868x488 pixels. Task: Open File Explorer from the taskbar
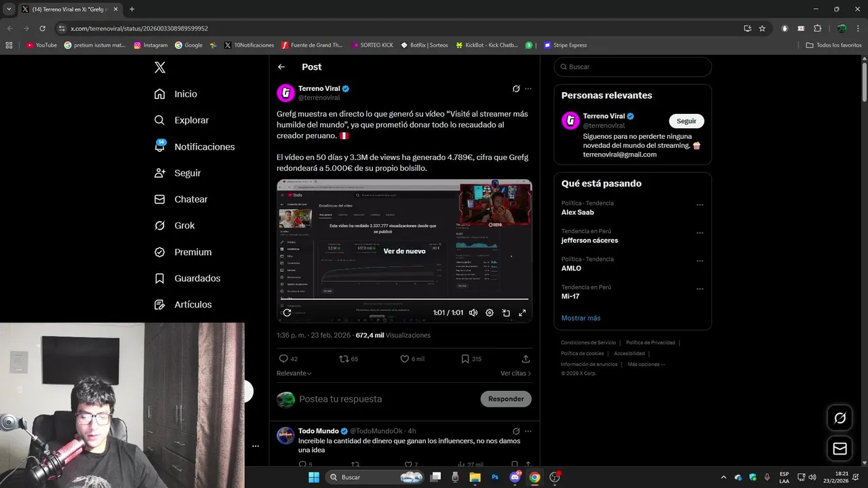click(475, 477)
